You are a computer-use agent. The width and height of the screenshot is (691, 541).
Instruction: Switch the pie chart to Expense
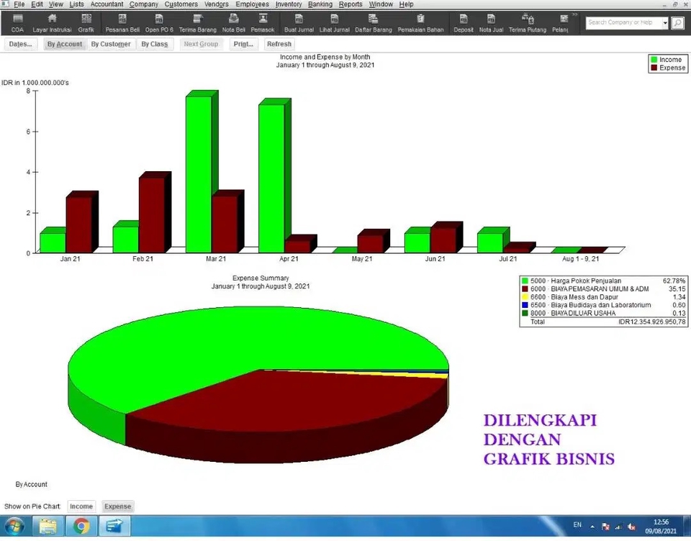117,506
